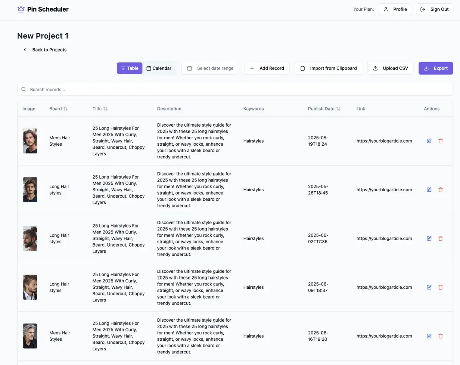The width and height of the screenshot is (460, 365).
Task: Click the trash icon for the first record
Action: tap(440, 141)
